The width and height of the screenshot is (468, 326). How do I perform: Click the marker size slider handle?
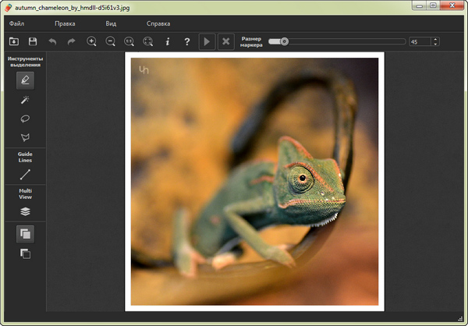[x=284, y=41]
